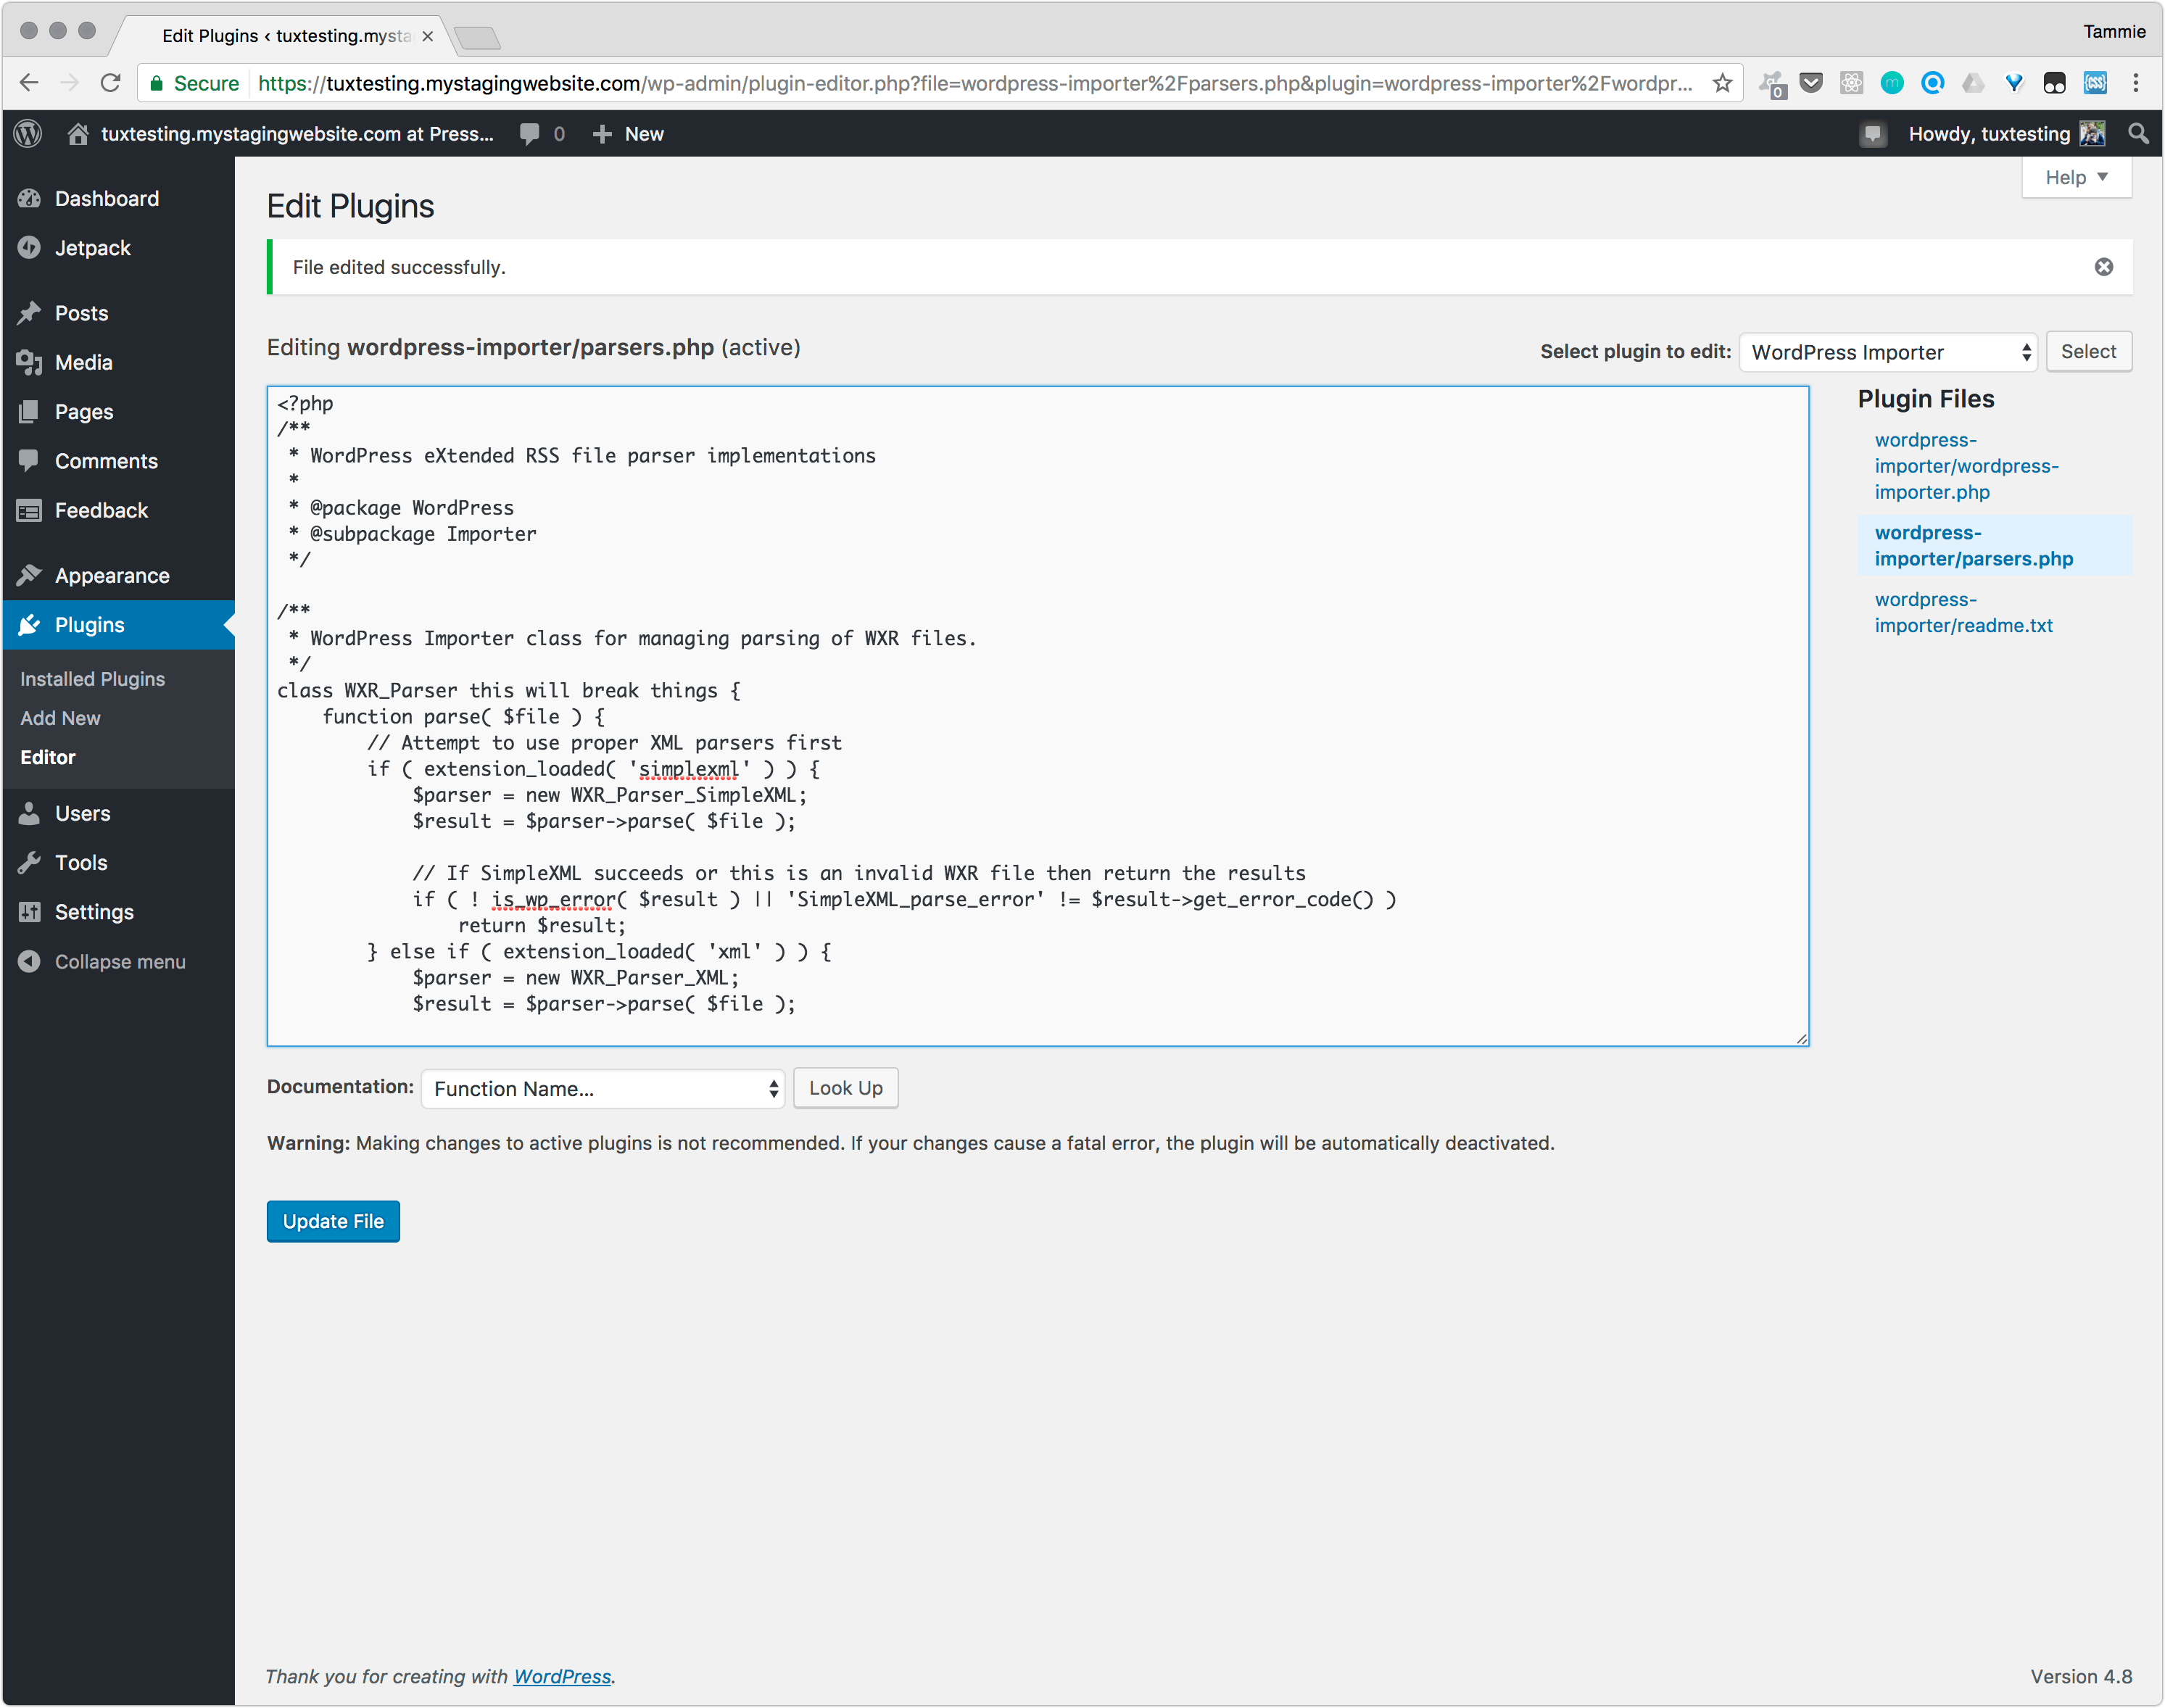Expand the Help tab dropdown
Viewport: 2165px width, 1708px height.
(2076, 178)
